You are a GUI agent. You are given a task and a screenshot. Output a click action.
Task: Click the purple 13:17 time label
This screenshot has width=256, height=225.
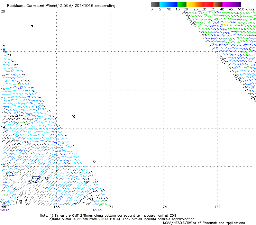click(4, 210)
